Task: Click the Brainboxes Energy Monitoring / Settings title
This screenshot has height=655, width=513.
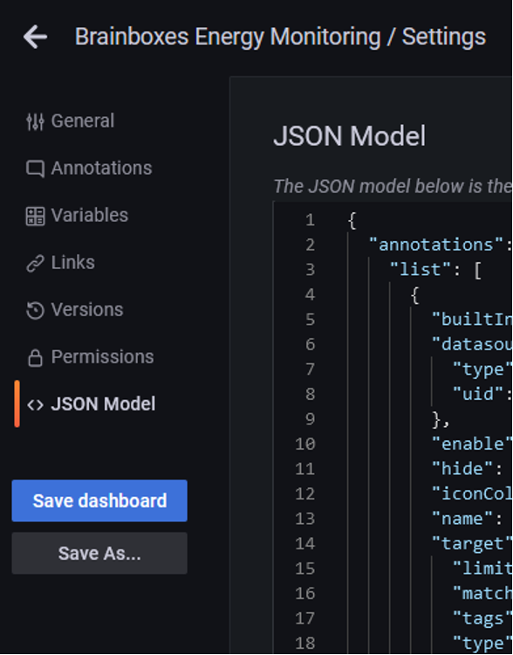Action: (x=281, y=37)
